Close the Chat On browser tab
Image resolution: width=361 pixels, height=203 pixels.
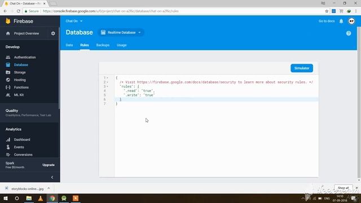pyautogui.click(x=45, y=3)
